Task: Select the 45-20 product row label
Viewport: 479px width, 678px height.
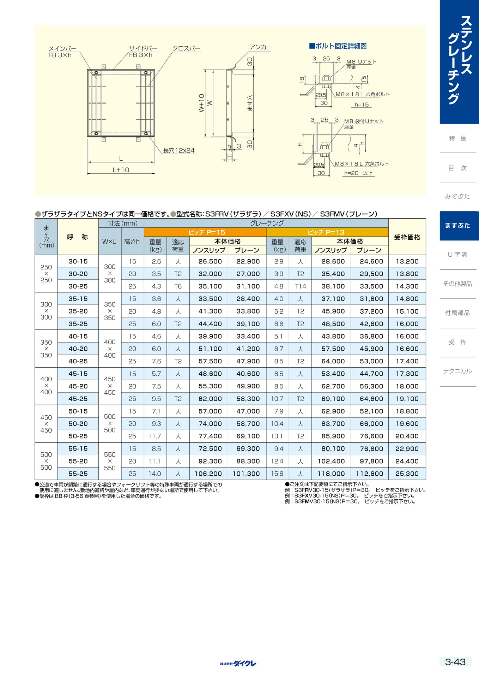Action: 78,386
